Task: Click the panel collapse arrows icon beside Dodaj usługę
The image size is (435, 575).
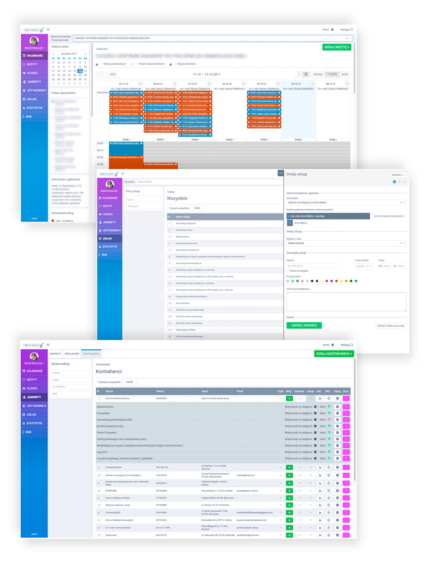Action: coord(281,173)
